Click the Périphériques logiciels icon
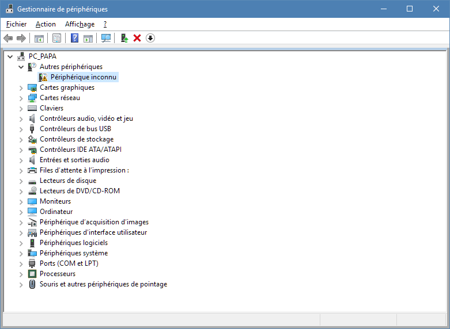Image resolution: width=450 pixels, height=329 pixels. [32, 243]
